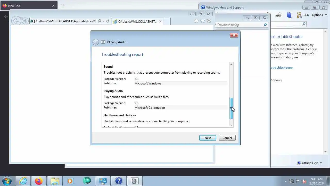Open the troubleshooter link in Help text
Screen dimensions: 330x186
[282, 68]
